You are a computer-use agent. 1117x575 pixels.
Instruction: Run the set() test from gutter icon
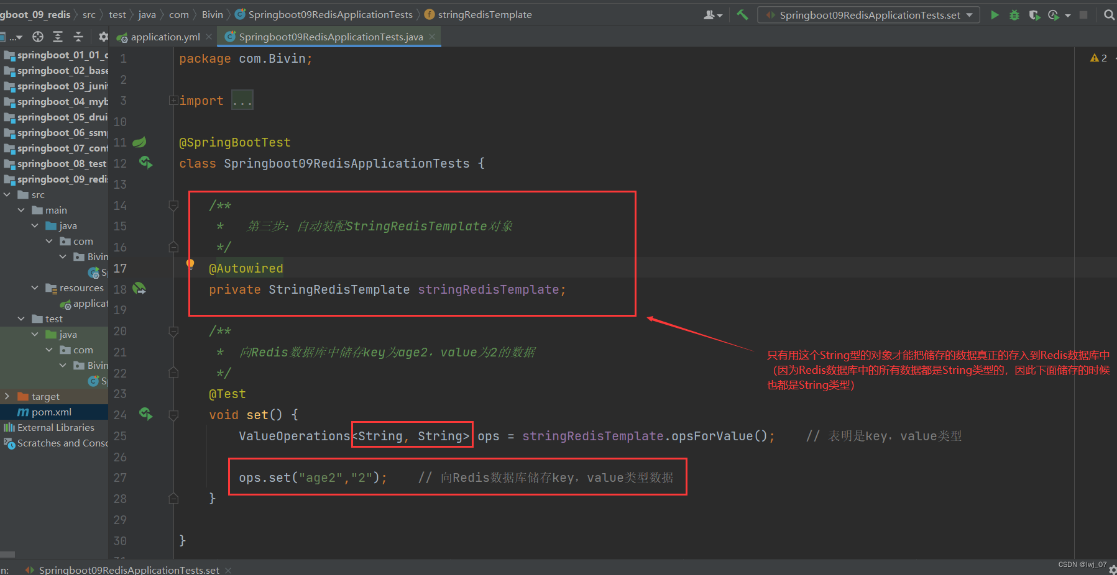pos(146,414)
